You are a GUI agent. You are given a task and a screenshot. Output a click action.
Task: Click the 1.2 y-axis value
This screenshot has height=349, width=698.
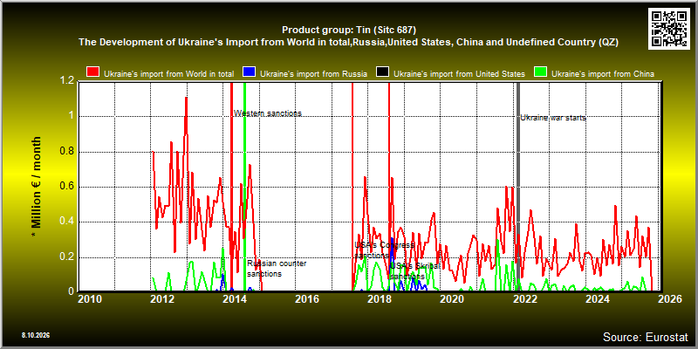click(x=66, y=82)
